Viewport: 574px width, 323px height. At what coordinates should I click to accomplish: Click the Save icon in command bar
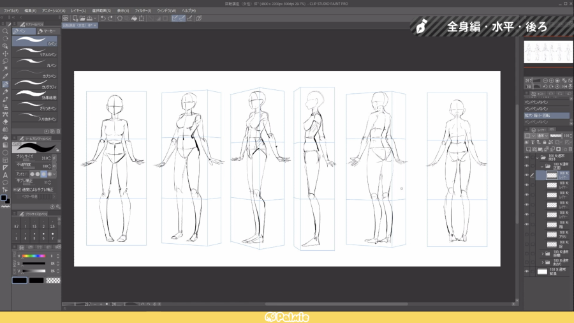tap(89, 19)
